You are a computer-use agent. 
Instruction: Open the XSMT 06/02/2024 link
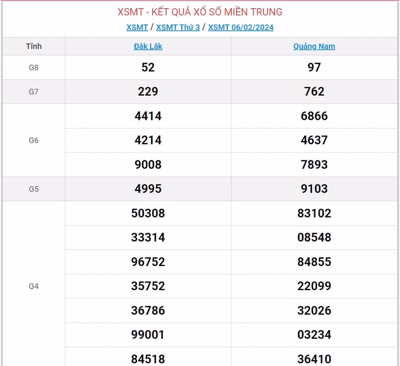click(x=240, y=27)
